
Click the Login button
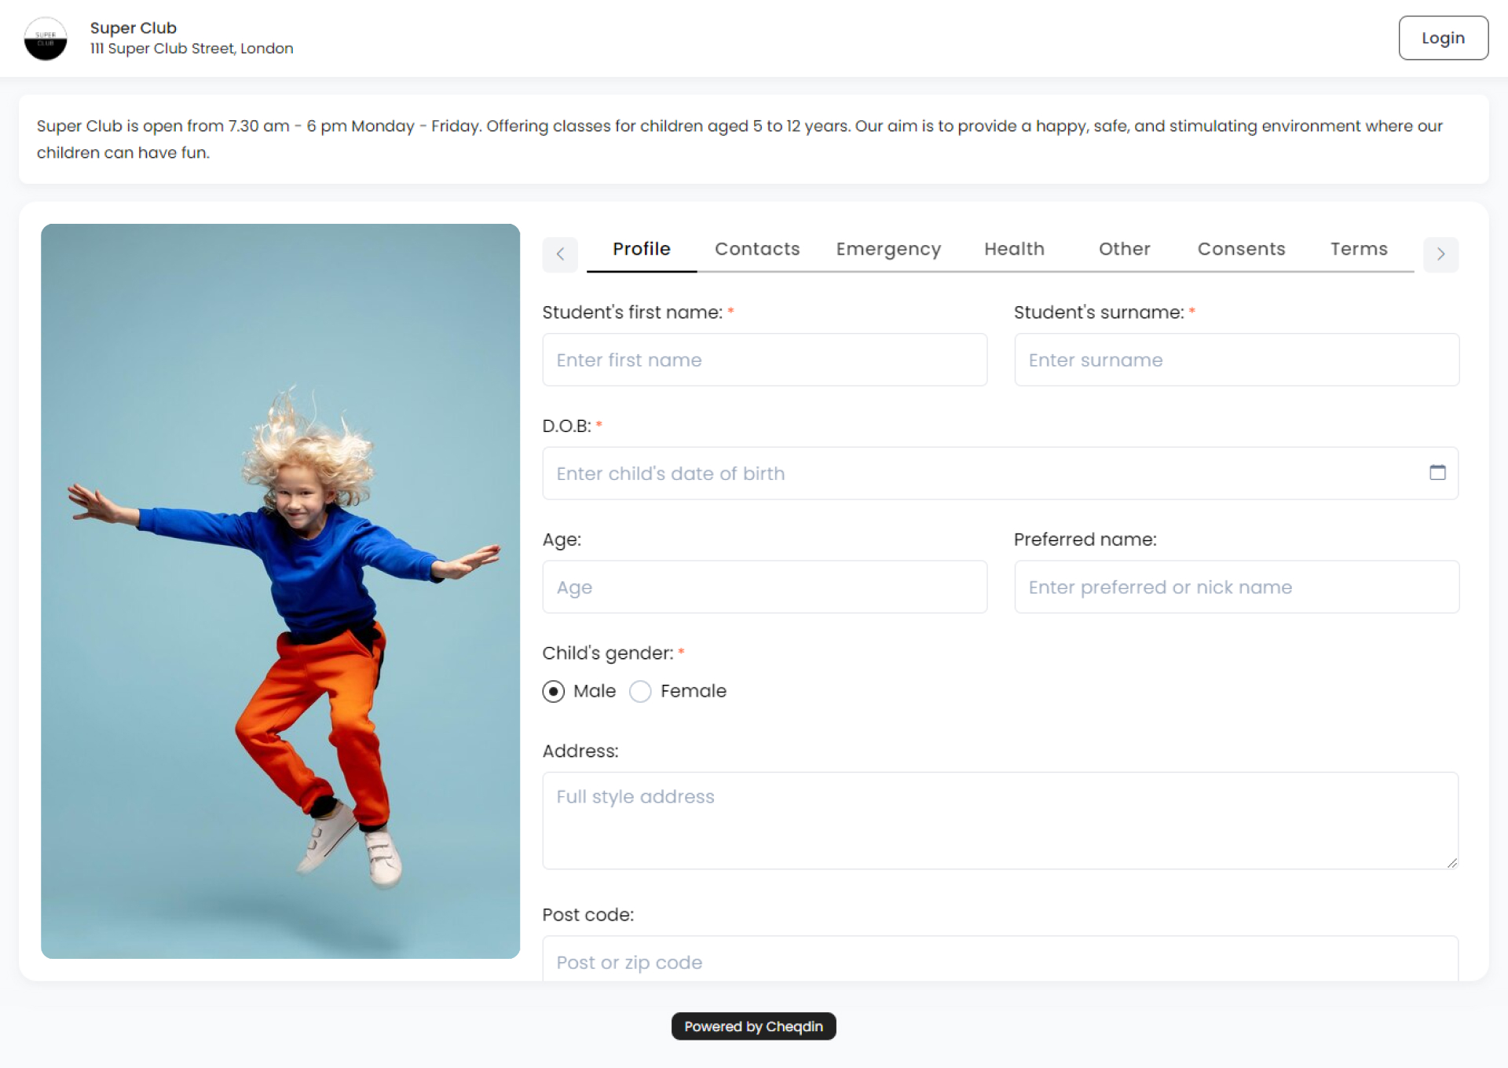[1443, 38]
